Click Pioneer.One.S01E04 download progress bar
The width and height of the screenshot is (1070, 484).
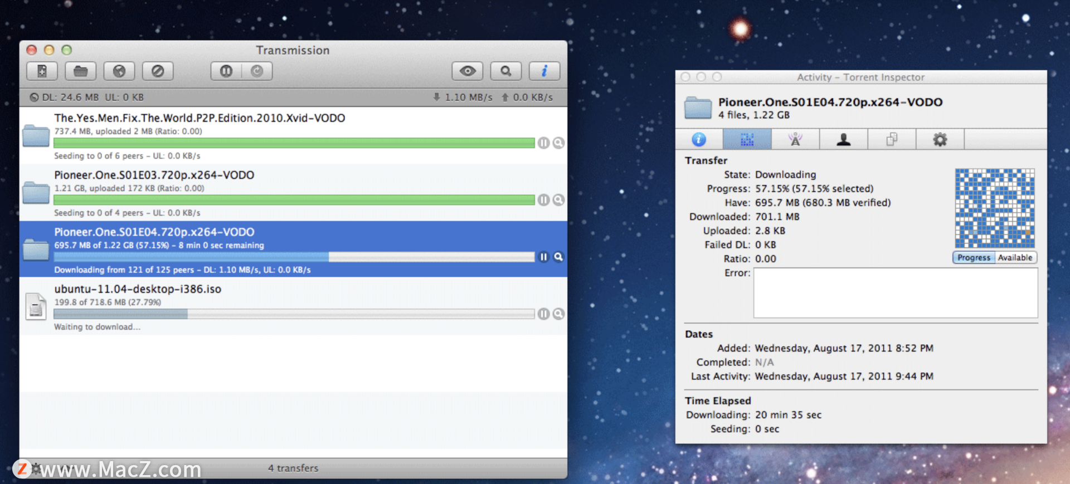pyautogui.click(x=294, y=257)
